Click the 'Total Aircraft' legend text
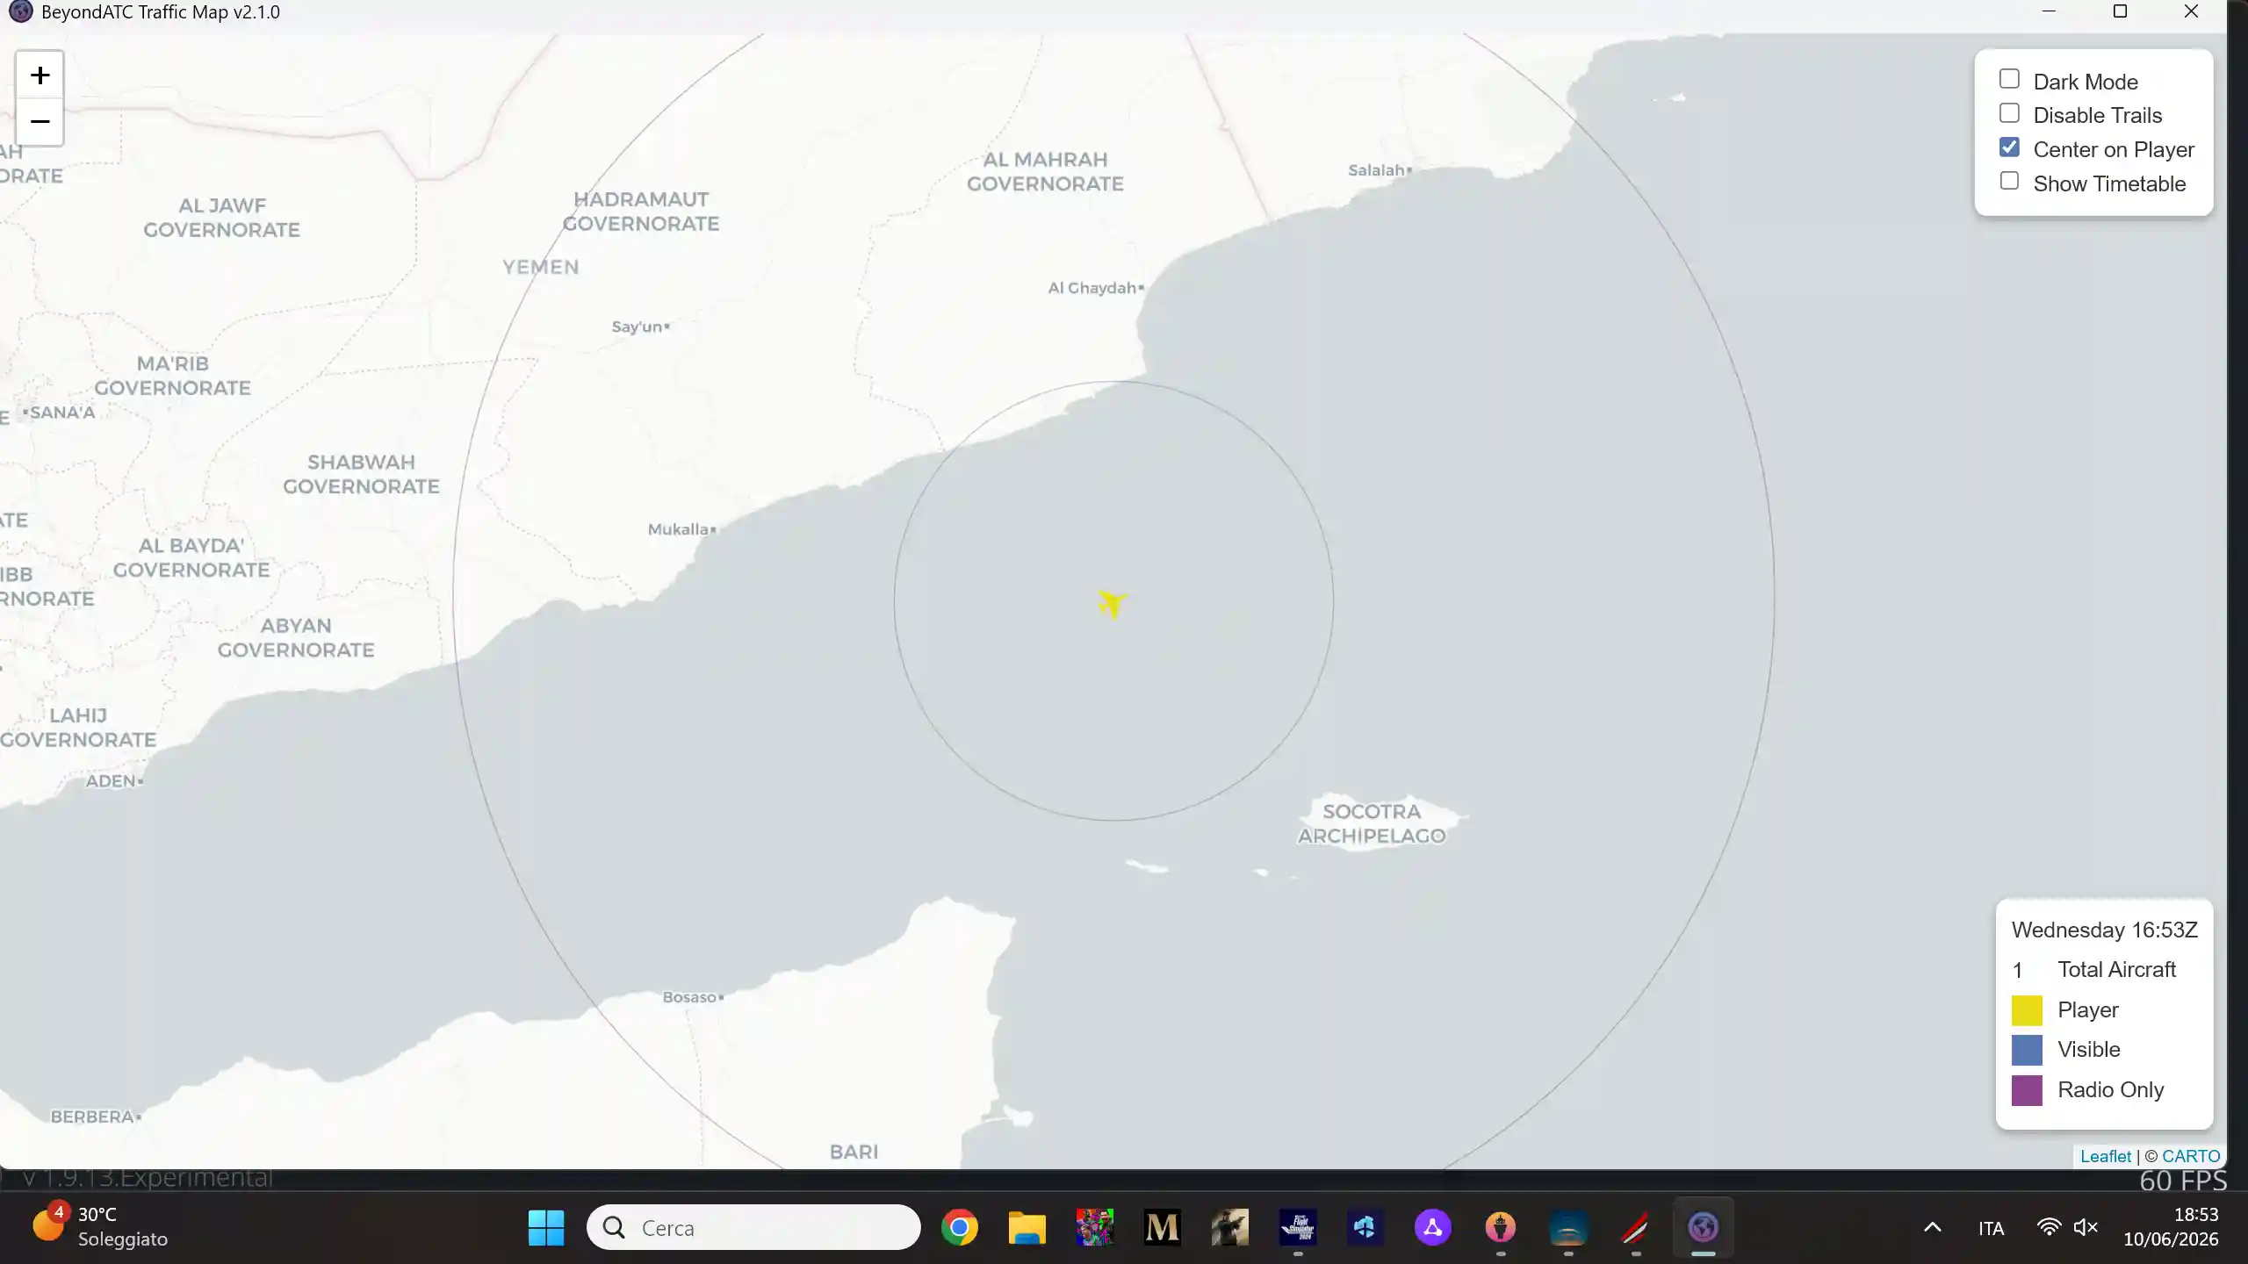Viewport: 2248px width, 1264px height. point(2116,970)
